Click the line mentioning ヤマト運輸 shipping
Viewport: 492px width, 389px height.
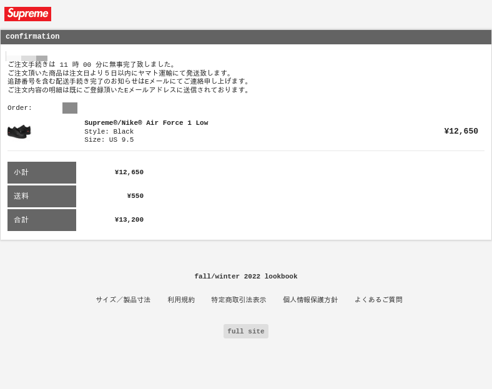point(119,73)
